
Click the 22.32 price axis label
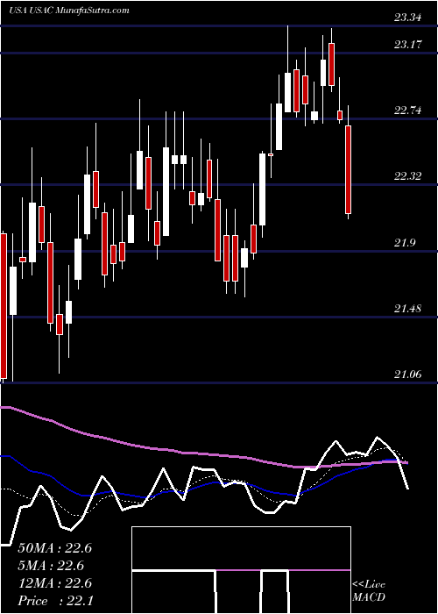pos(407,176)
